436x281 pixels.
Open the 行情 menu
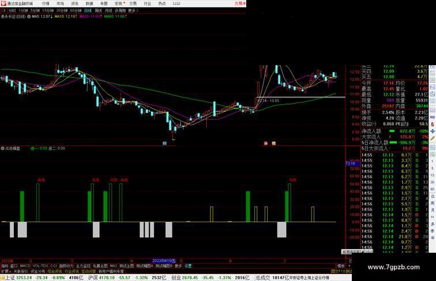(x=46, y=3)
